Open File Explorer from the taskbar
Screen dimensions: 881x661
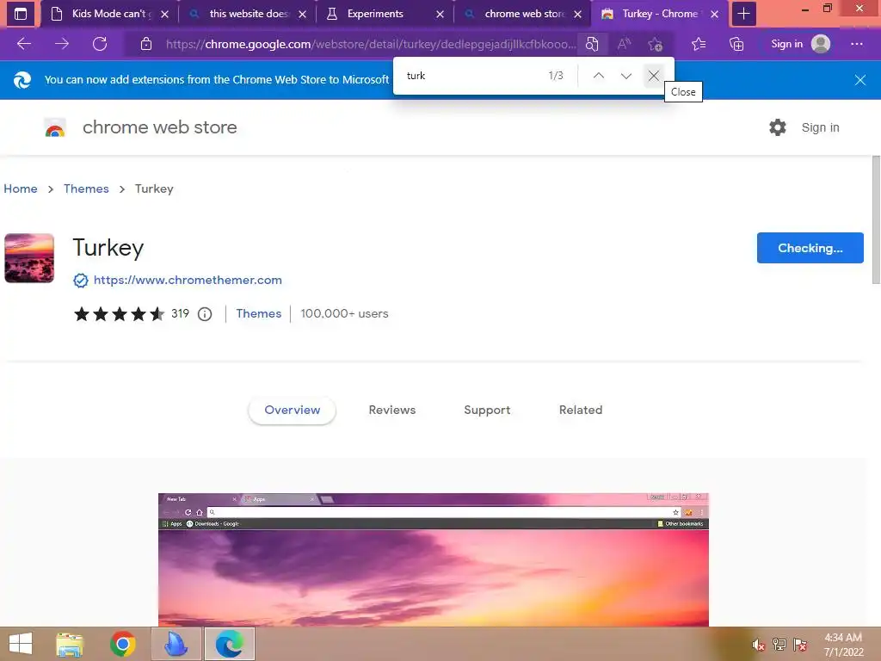(71, 644)
